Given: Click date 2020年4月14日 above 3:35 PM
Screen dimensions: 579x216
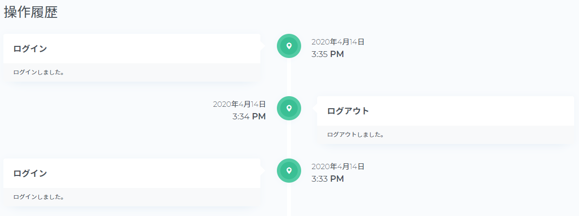Looking at the screenshot, I should click(x=338, y=42).
